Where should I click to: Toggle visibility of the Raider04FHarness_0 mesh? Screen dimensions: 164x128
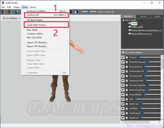(x=130, y=34)
